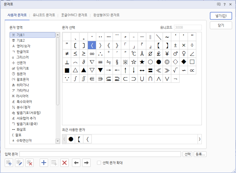The image size is (236, 173).
Task: Click the character list scroll down arrow
Action: pyautogui.click(x=58, y=141)
